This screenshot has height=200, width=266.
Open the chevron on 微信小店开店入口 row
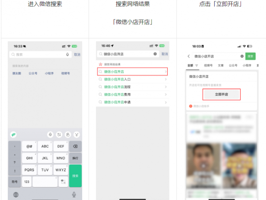pyautogui.click(x=166, y=79)
